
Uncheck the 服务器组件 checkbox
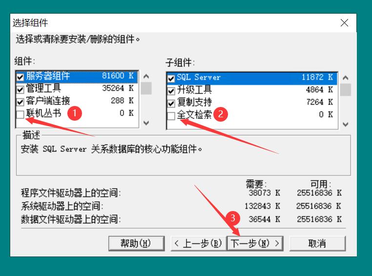(20, 77)
